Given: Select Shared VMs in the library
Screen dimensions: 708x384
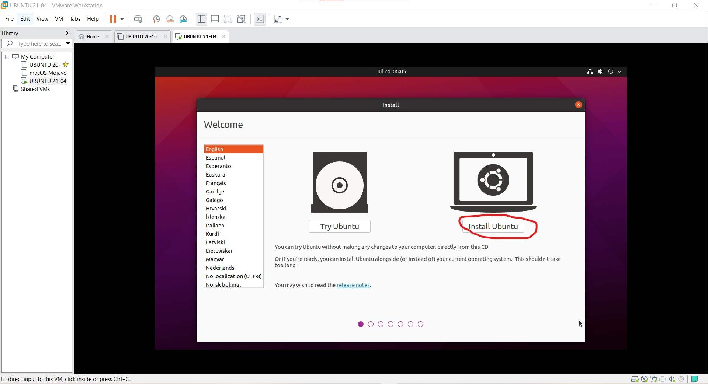Looking at the screenshot, I should click(35, 89).
